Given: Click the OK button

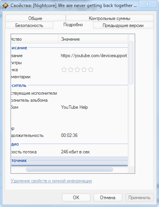Looking at the screenshot, I should click(76, 198).
